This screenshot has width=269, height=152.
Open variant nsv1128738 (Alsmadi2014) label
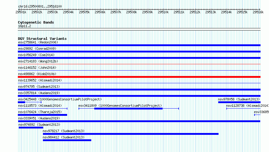[248, 106]
